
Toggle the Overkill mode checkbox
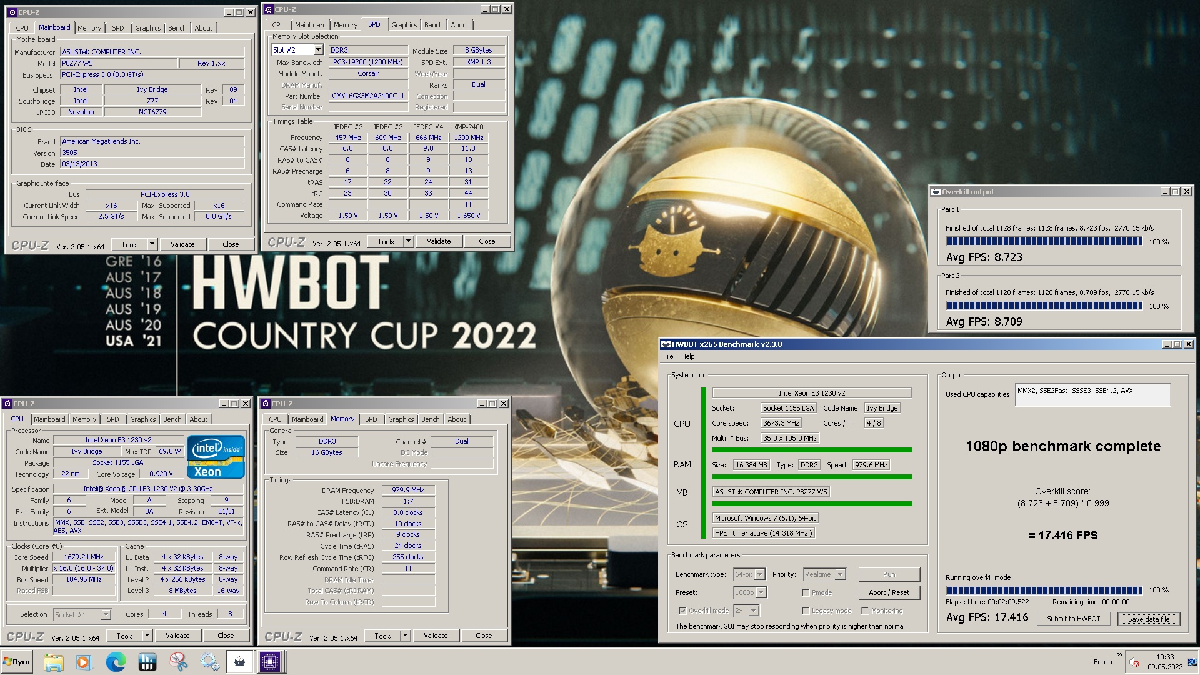682,611
